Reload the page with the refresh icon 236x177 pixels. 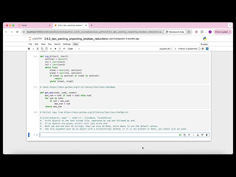[17, 32]
